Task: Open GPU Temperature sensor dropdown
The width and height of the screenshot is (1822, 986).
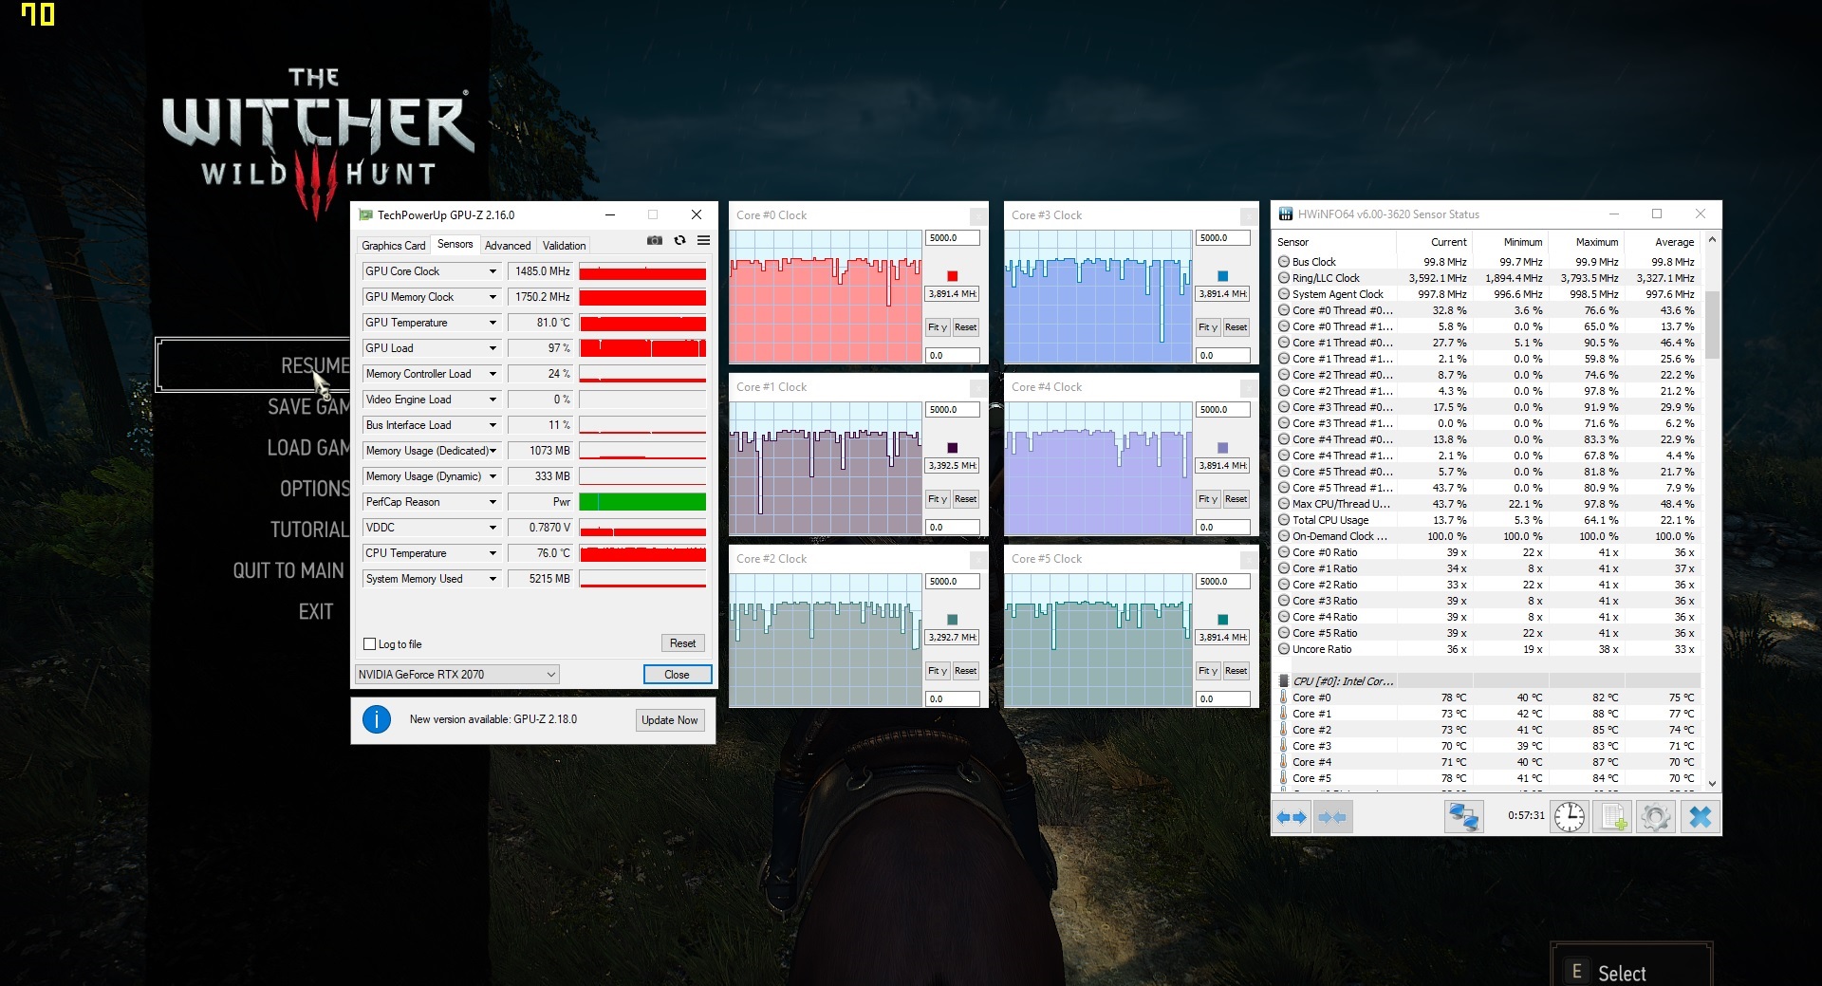Action: (x=493, y=323)
